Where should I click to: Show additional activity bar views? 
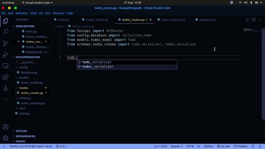[x=5, y=99]
